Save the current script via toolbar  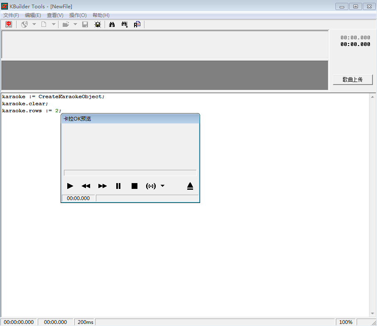tap(85, 24)
